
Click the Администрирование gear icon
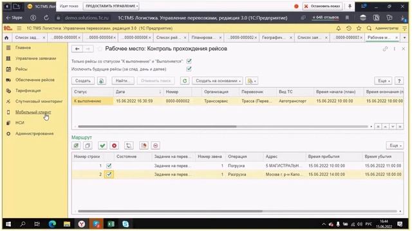pyautogui.click(x=8, y=133)
